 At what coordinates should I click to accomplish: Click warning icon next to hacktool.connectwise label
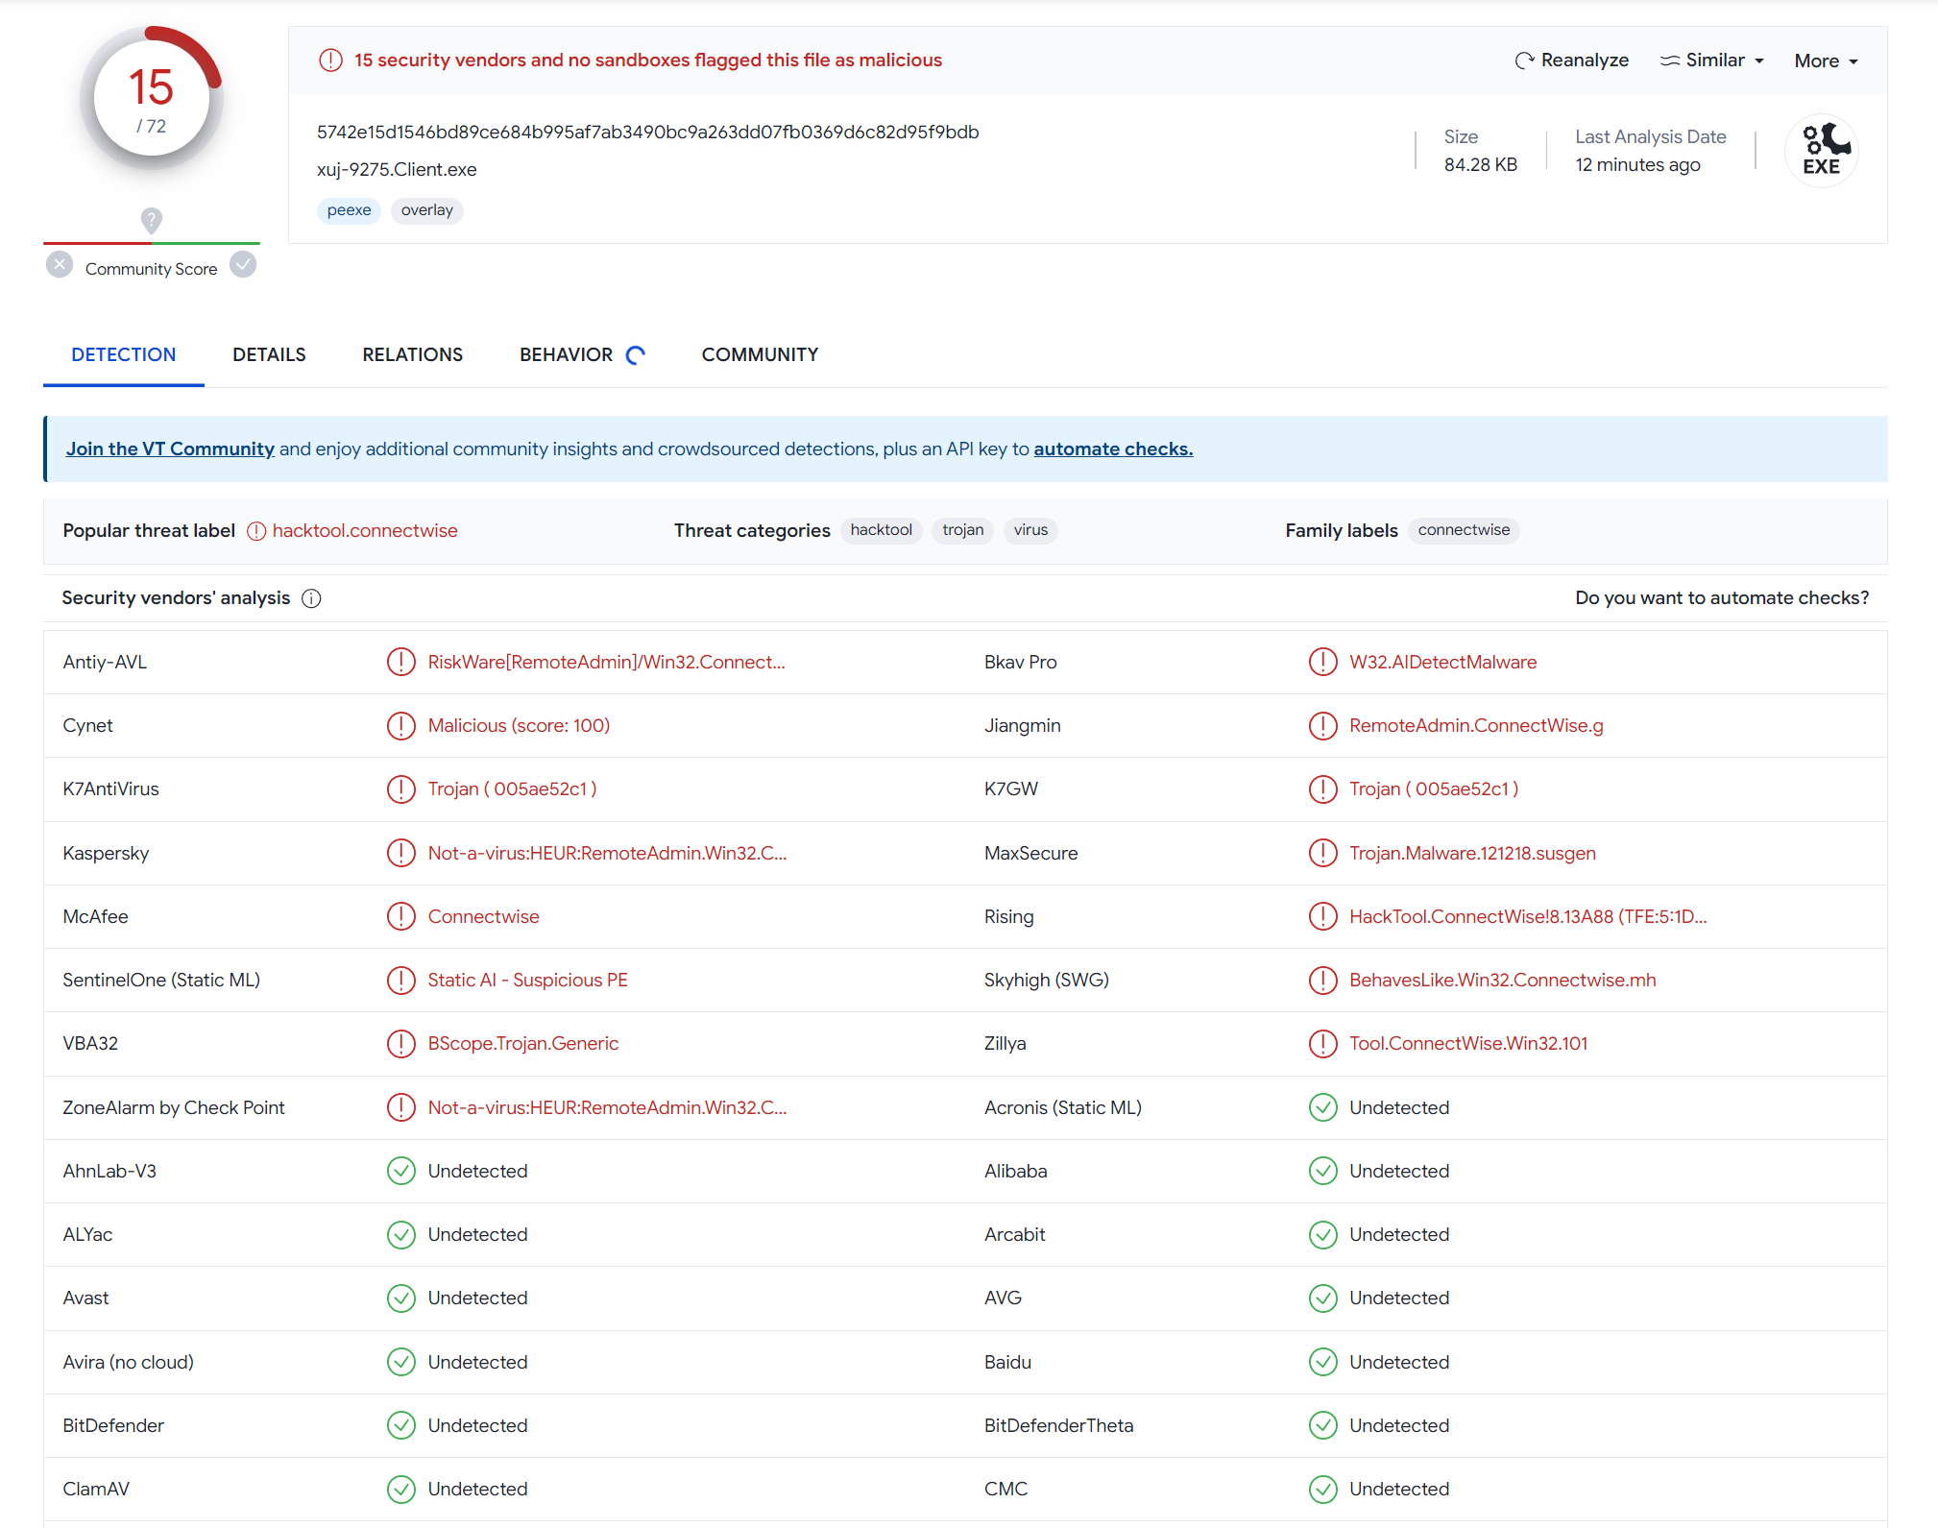[256, 531]
